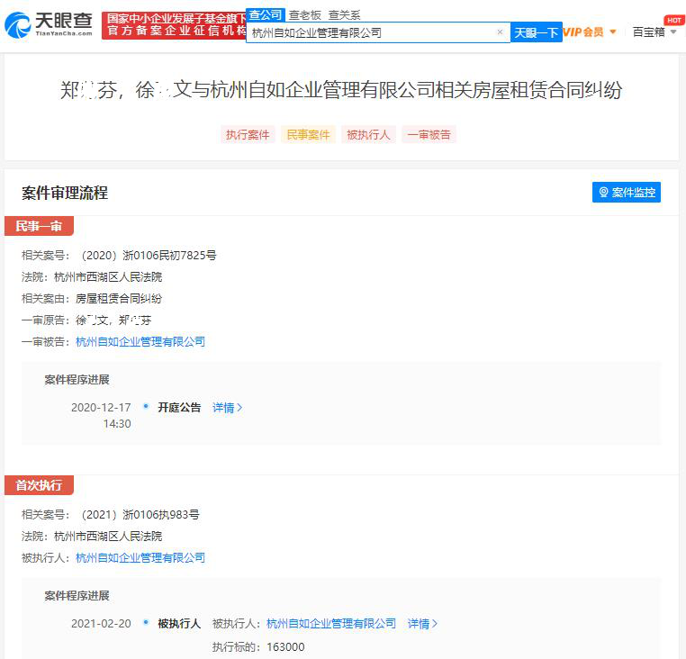Click the 案件监控 button
Screen dimensions: 686x659
pyautogui.click(x=626, y=192)
